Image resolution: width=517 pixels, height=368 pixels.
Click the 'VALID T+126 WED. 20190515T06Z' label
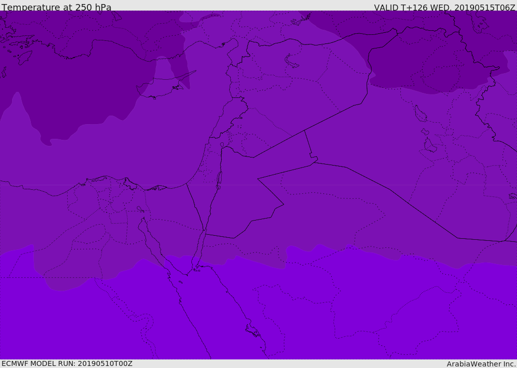[444, 7]
